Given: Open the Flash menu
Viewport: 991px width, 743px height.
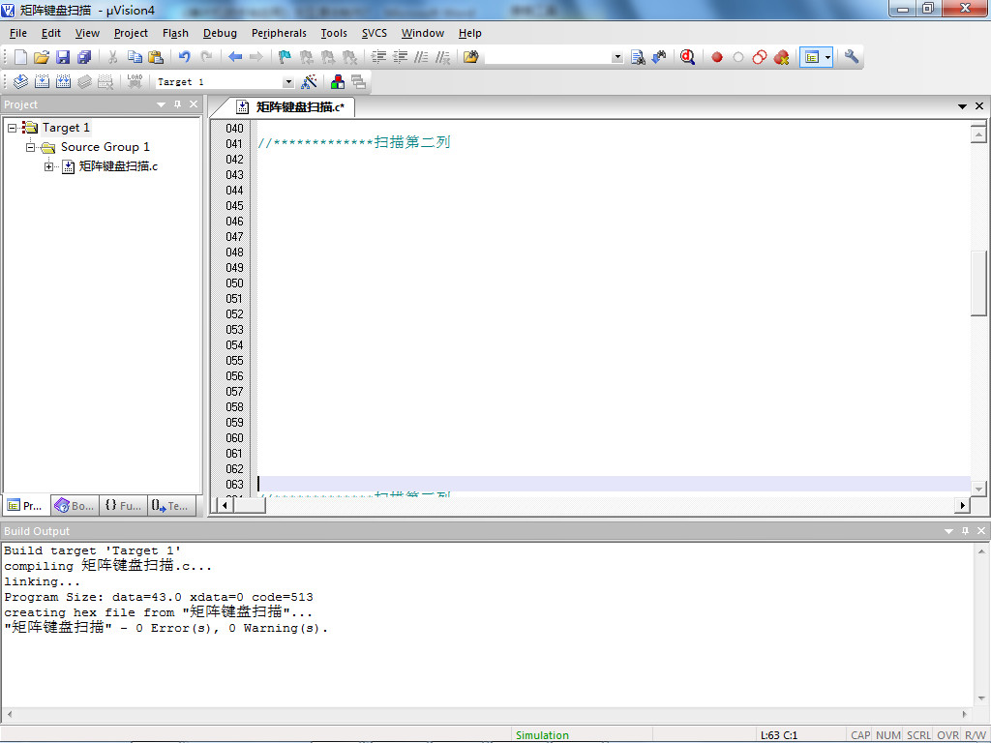Looking at the screenshot, I should pyautogui.click(x=175, y=34).
